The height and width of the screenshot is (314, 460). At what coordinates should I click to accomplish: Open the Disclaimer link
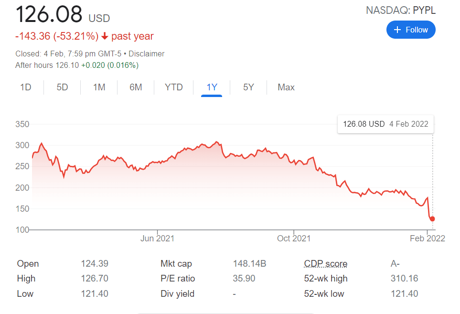(x=147, y=54)
